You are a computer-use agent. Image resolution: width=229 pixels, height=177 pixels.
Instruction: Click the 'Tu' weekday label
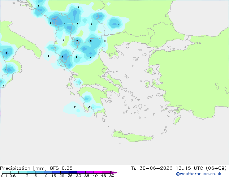point(134,168)
